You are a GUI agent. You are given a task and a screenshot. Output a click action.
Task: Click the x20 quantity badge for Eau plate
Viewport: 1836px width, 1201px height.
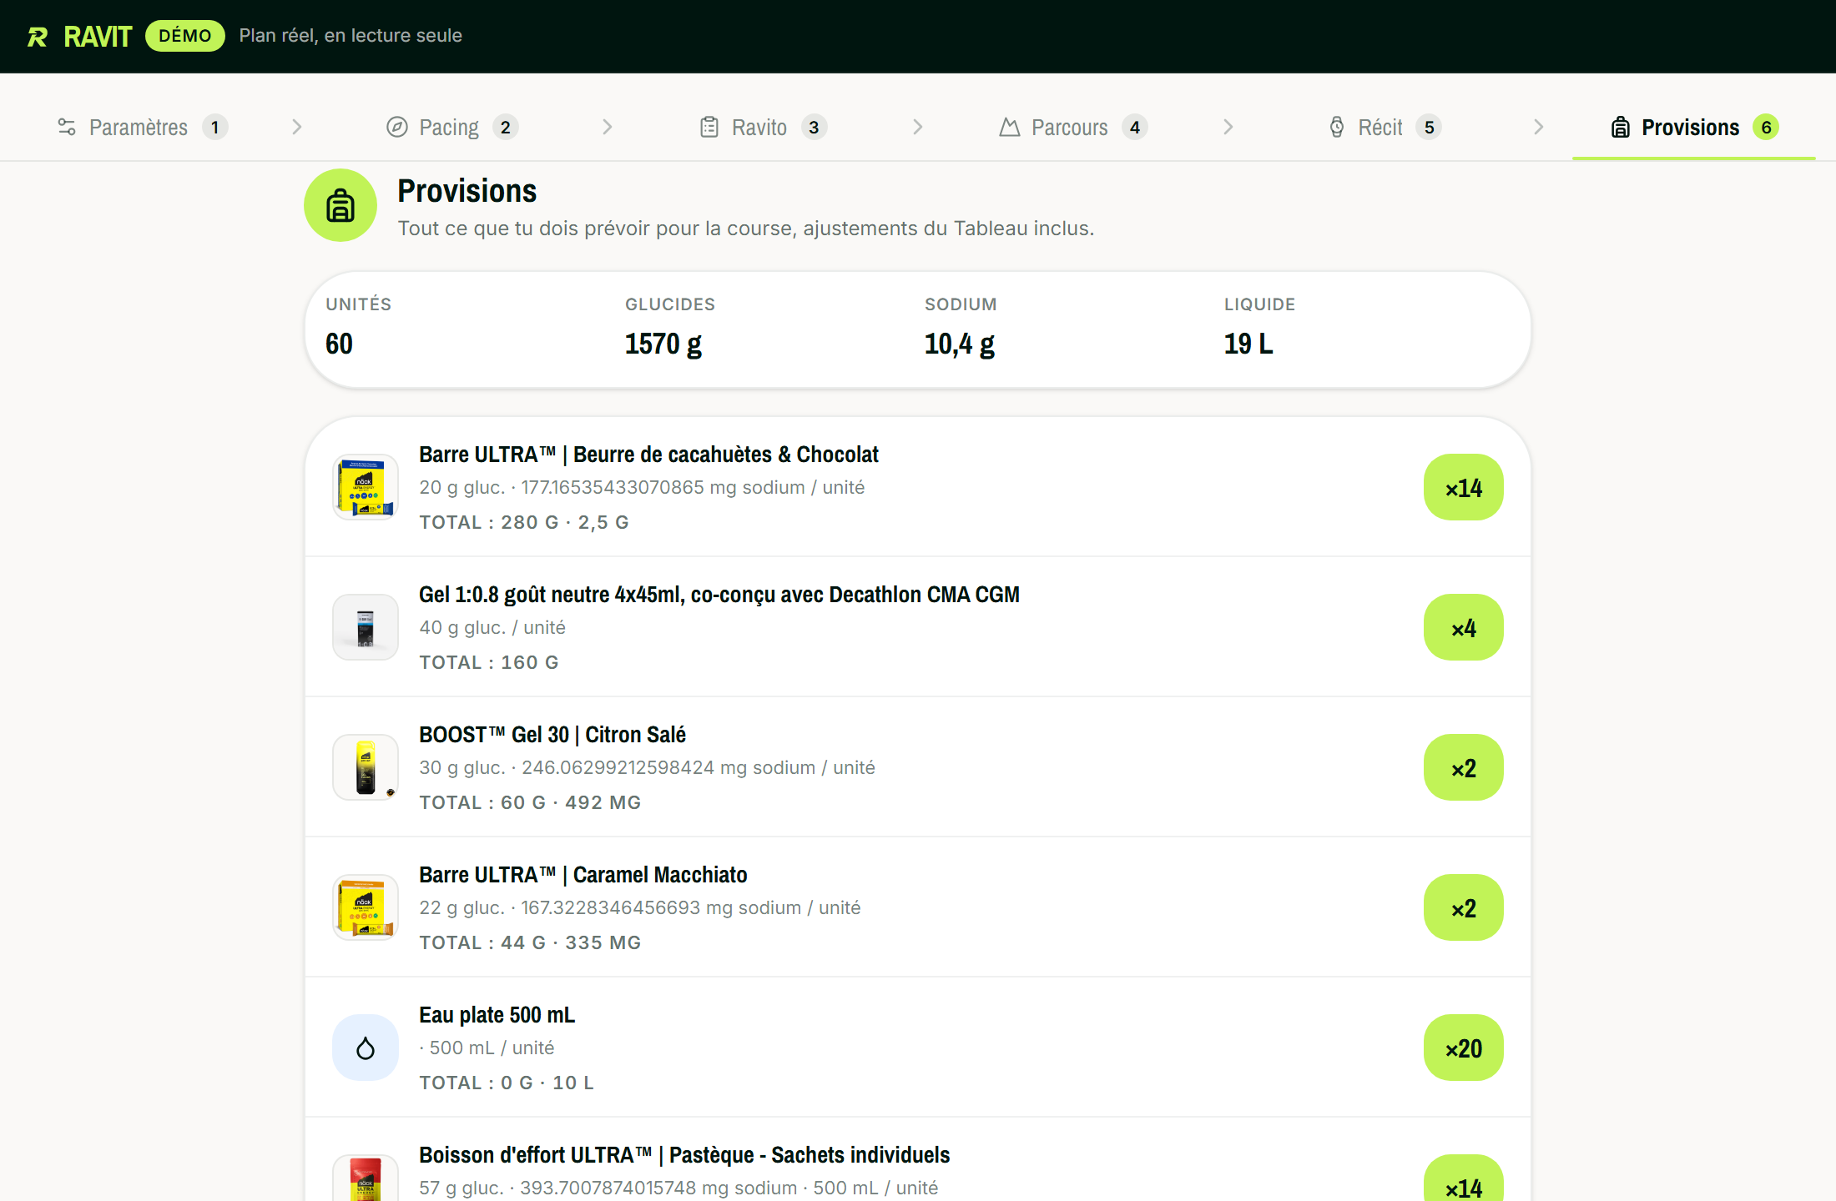click(1464, 1048)
